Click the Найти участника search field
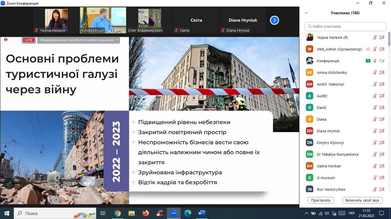 pyautogui.click(x=345, y=26)
